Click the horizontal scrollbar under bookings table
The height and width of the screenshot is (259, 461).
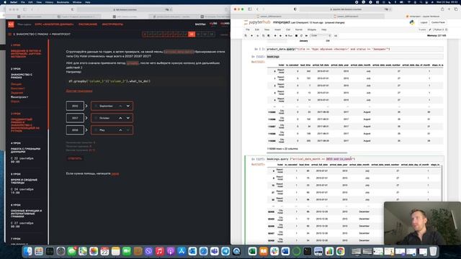(307, 153)
